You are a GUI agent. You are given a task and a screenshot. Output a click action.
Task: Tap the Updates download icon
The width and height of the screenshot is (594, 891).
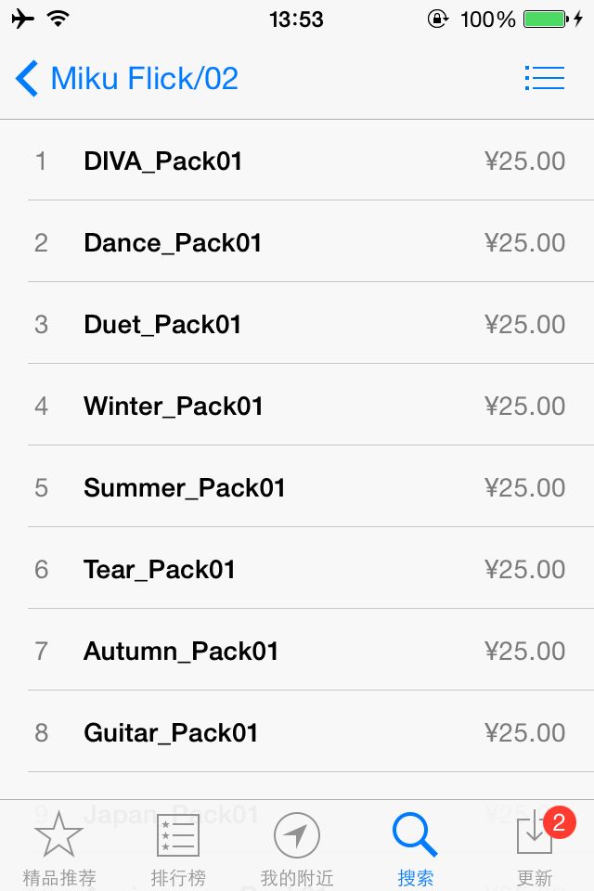534,835
